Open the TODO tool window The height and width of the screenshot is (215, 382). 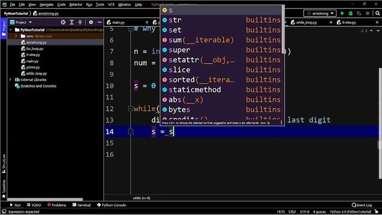pyautogui.click(x=34, y=205)
